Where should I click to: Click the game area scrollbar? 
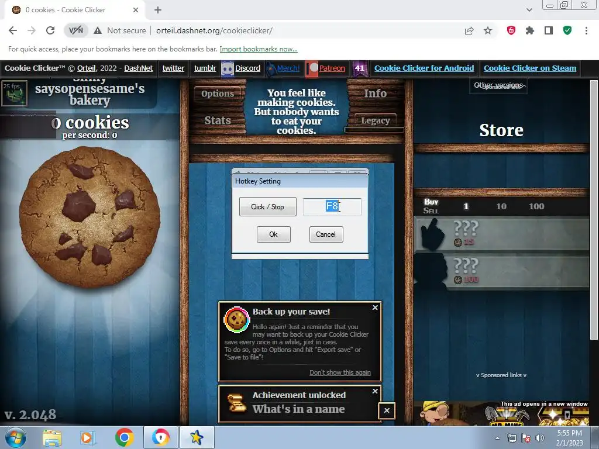(594, 210)
